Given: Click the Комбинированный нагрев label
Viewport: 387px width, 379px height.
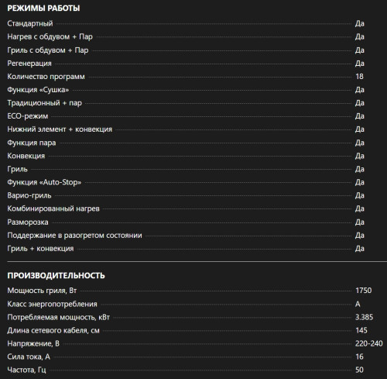Looking at the screenshot, I should (53, 208).
